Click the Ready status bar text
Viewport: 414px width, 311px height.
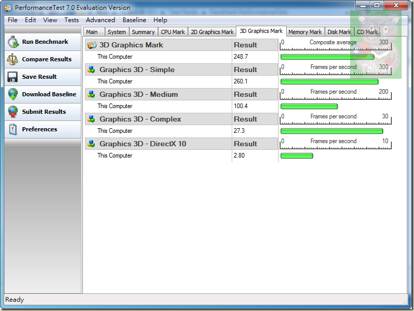pos(14,300)
